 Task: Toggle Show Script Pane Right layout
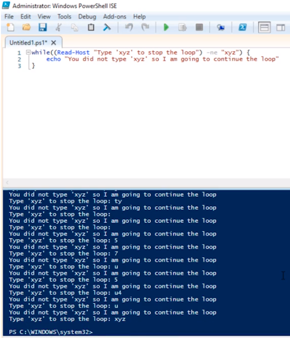click(x=281, y=28)
